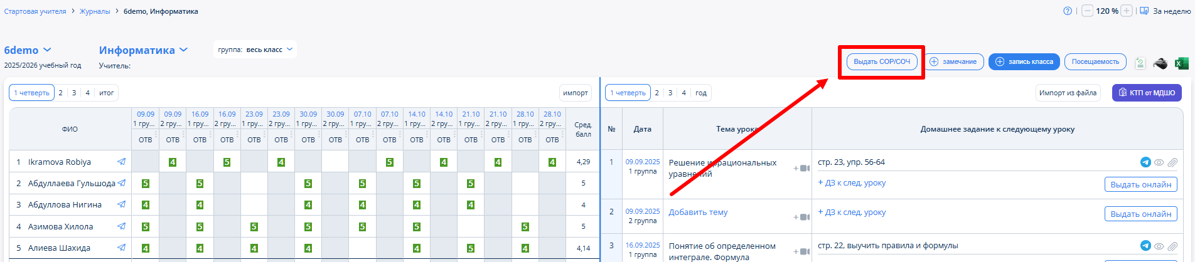The height and width of the screenshot is (262, 1195).
Task: Open the 'группа: весь класс' selector
Action: point(255,50)
